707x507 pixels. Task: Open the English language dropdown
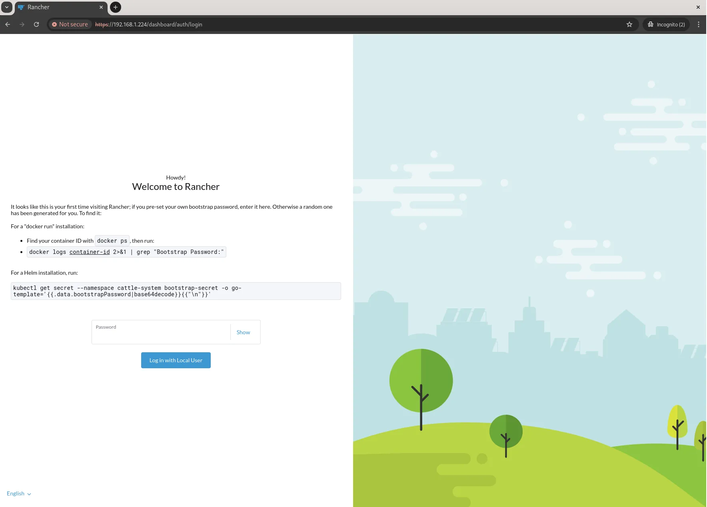pos(19,493)
